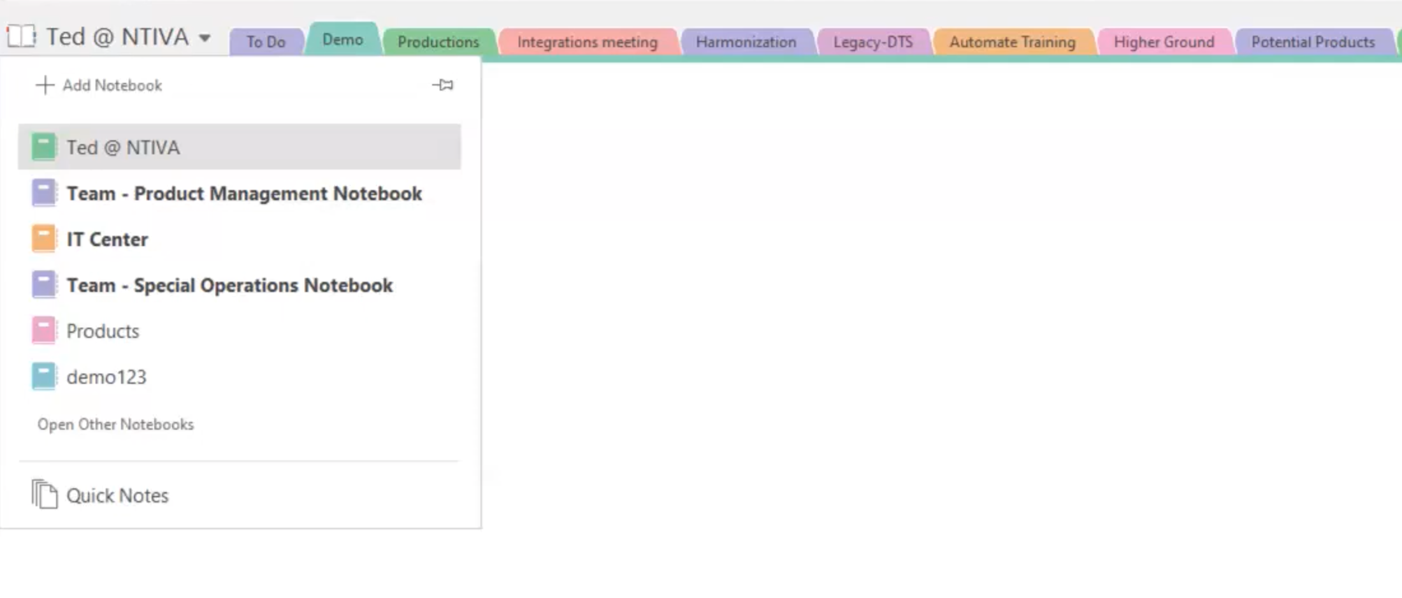Select the green Ted @ NTIVA notebook icon
This screenshot has height=598, width=1402.
(42, 146)
